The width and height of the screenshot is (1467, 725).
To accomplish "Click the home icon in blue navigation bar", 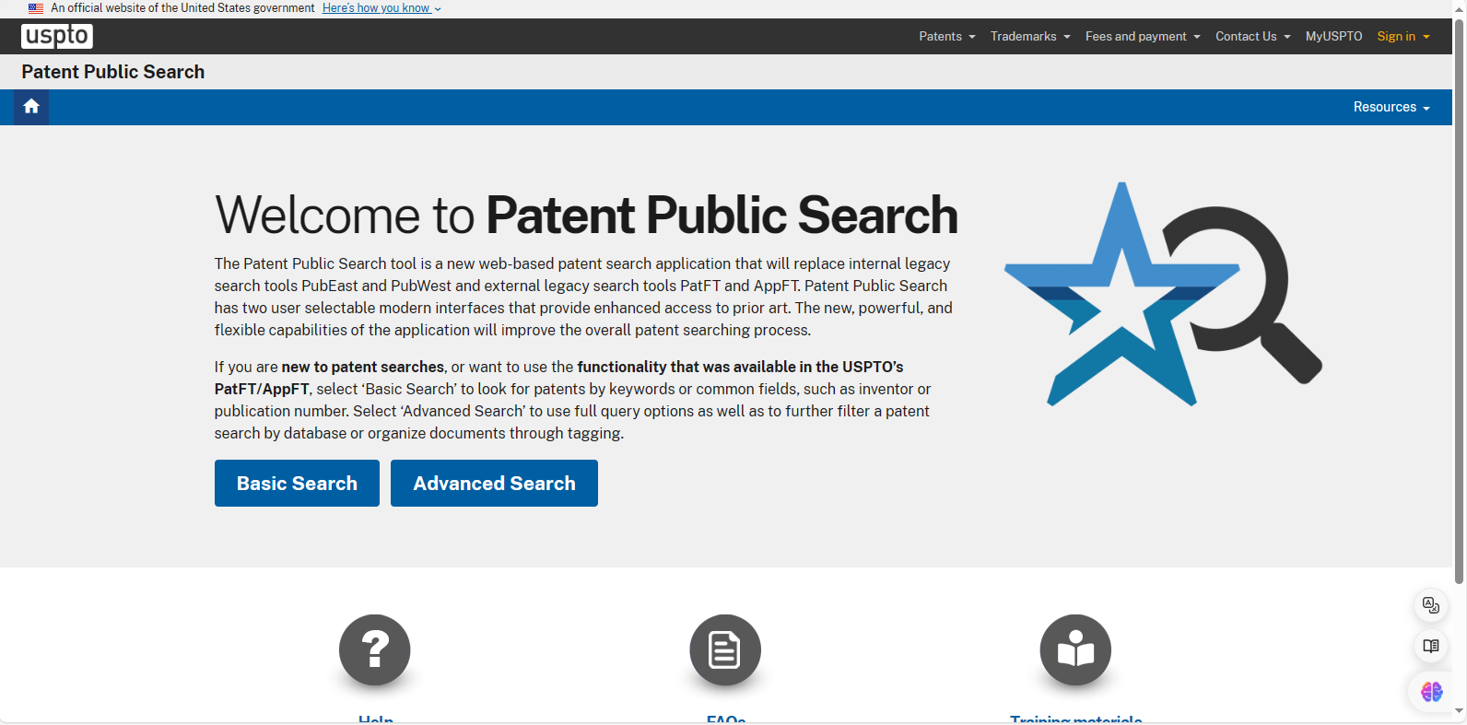I will pyautogui.click(x=31, y=107).
